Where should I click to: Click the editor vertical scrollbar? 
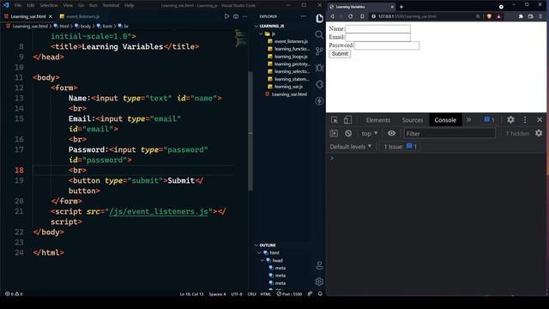tap(250, 131)
